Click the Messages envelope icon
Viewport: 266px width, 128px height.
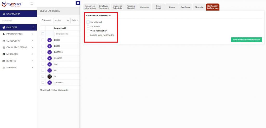(x=4, y=54)
